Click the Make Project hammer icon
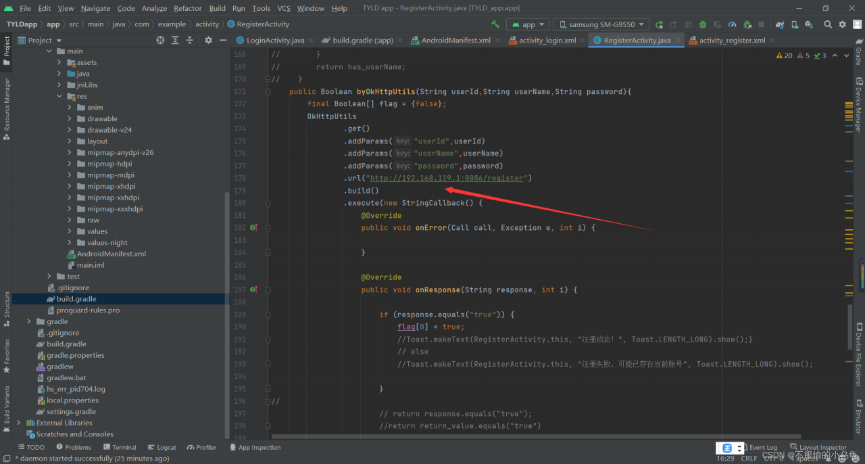The height and width of the screenshot is (464, 865). coord(495,24)
